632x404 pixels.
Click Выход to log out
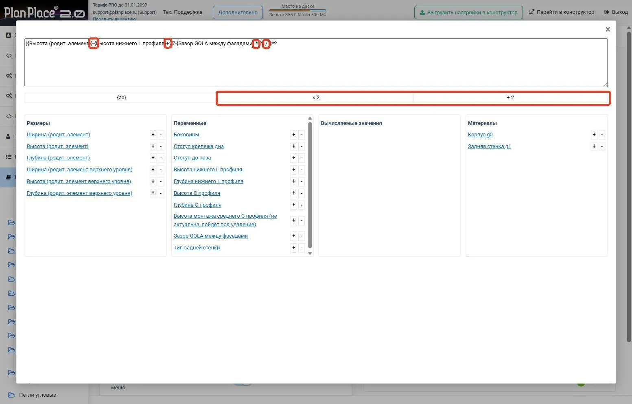(616, 12)
